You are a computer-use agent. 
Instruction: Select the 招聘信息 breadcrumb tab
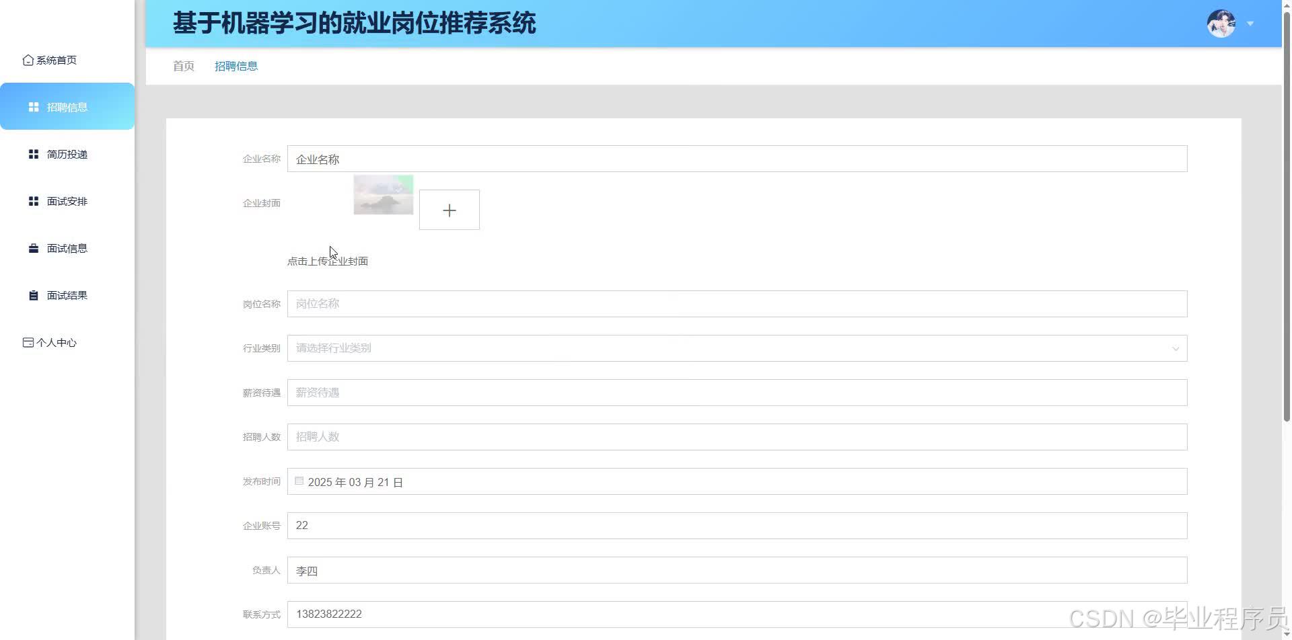coord(236,65)
